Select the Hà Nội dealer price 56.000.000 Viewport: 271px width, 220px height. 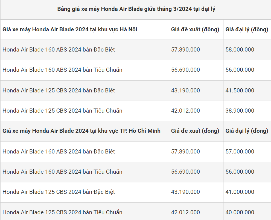click(x=240, y=70)
